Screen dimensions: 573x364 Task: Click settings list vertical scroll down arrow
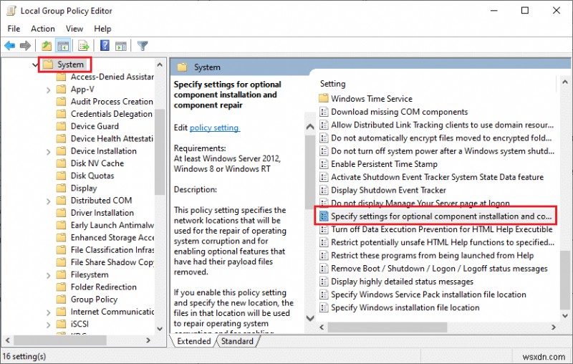coord(565,316)
